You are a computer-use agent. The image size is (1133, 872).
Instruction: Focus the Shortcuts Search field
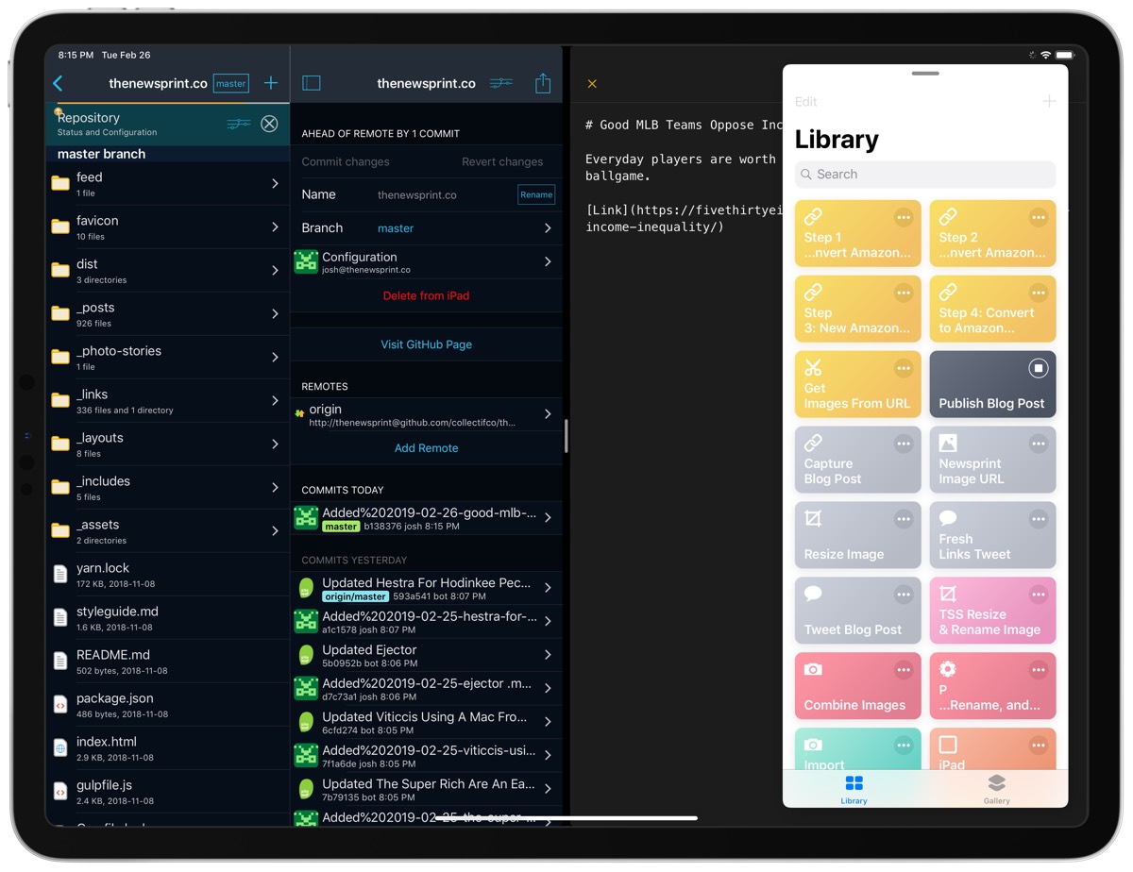(925, 175)
